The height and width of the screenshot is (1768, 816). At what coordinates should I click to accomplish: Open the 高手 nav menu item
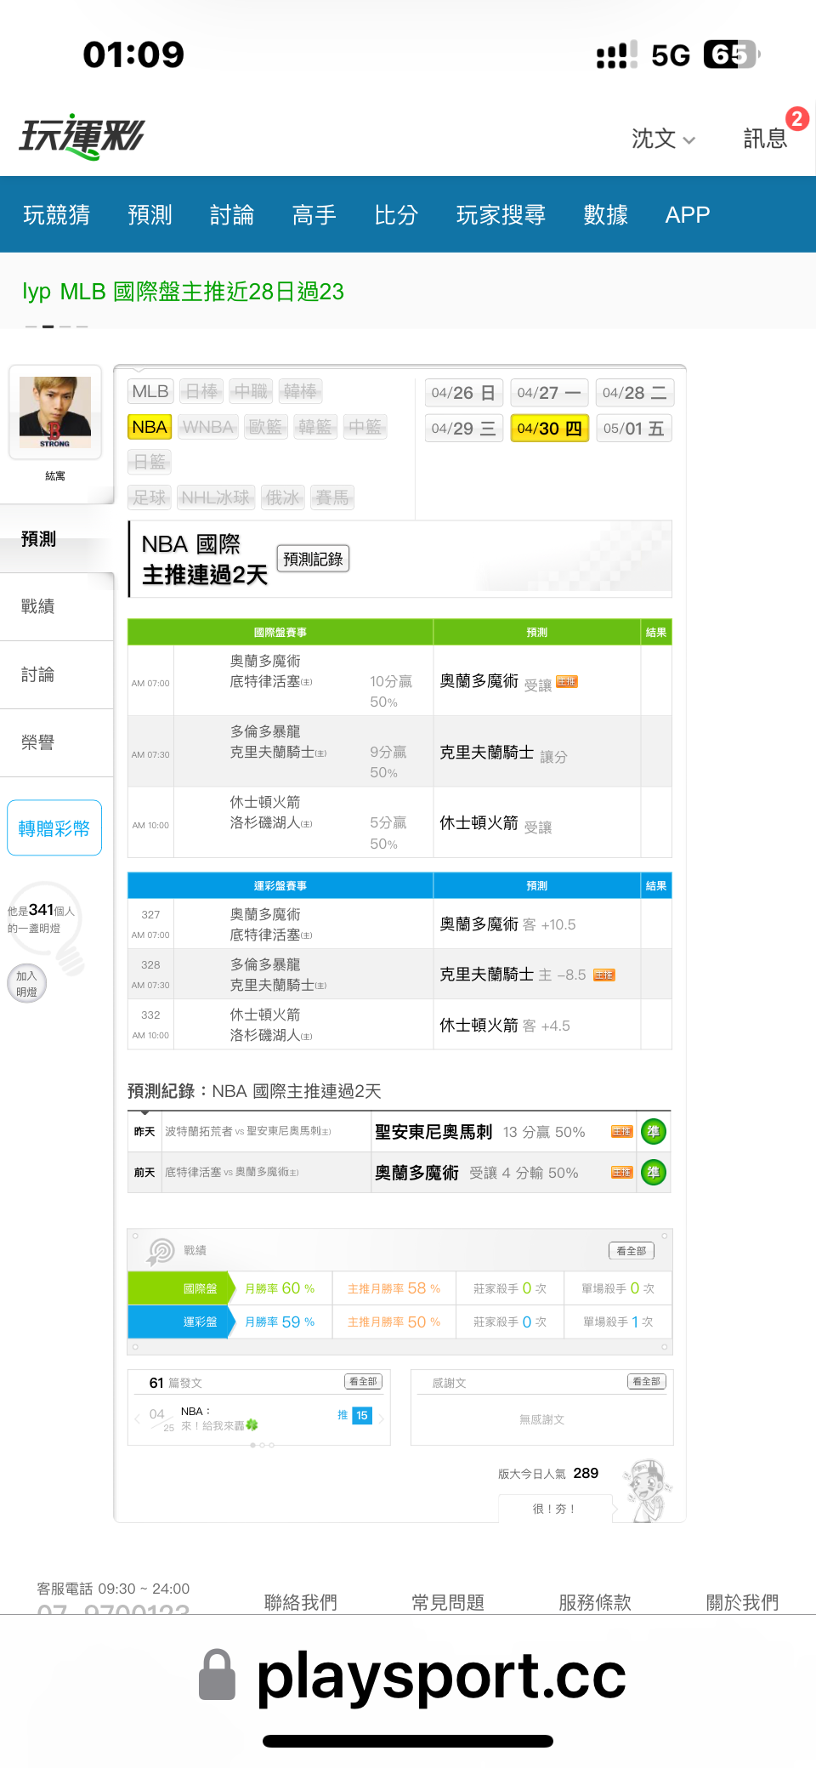click(314, 215)
